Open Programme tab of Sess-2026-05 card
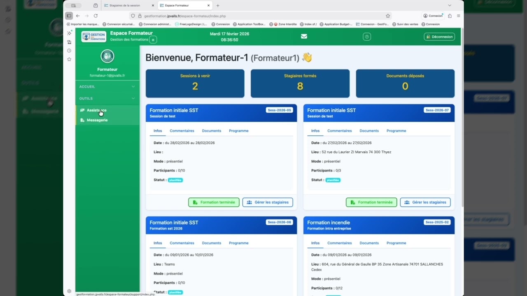The width and height of the screenshot is (527, 296). click(239, 131)
